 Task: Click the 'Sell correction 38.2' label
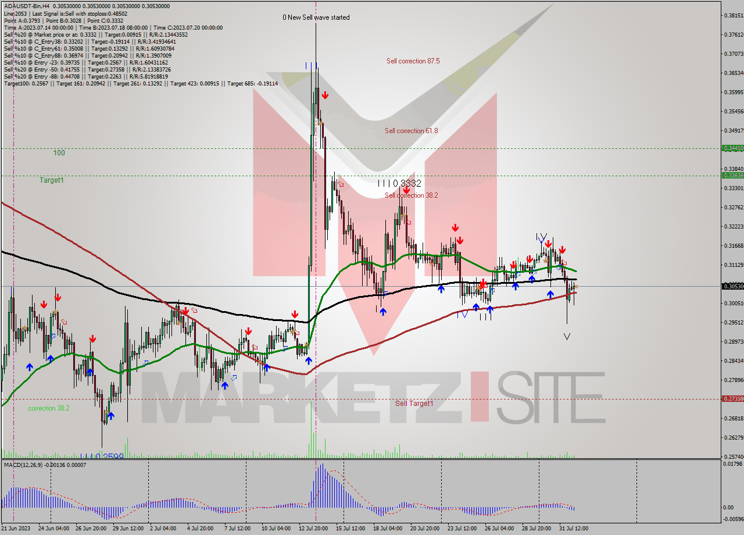pyautogui.click(x=411, y=195)
